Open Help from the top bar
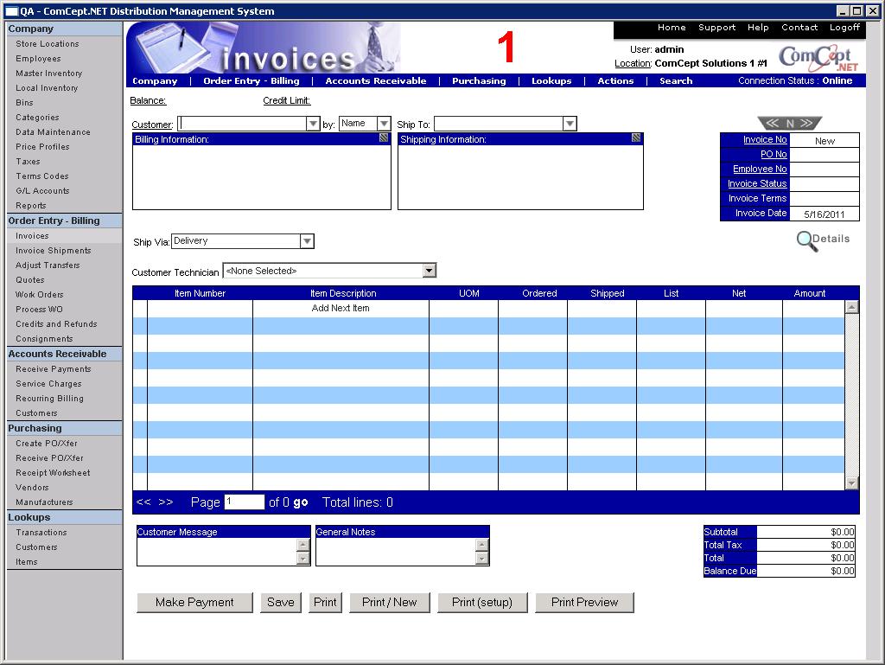885x665 pixels. (758, 27)
